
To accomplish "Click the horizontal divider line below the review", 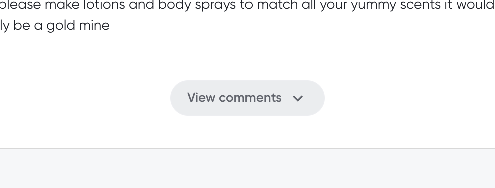I will click(248, 148).
